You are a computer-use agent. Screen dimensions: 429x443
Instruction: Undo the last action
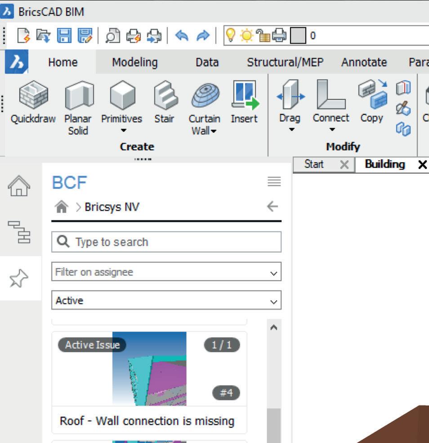(x=182, y=36)
